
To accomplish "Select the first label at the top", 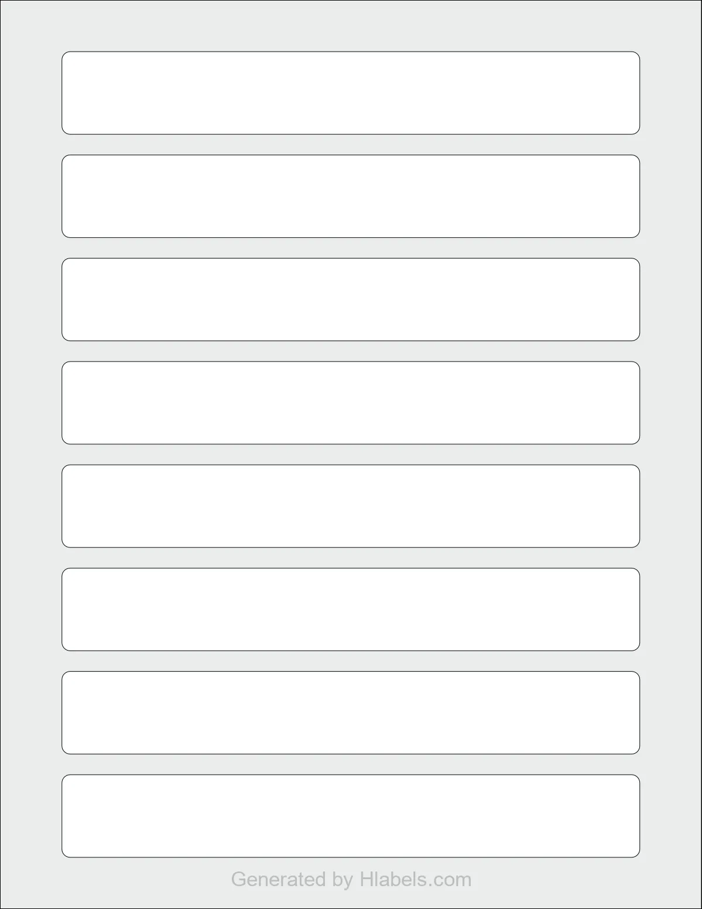I will click(x=351, y=93).
